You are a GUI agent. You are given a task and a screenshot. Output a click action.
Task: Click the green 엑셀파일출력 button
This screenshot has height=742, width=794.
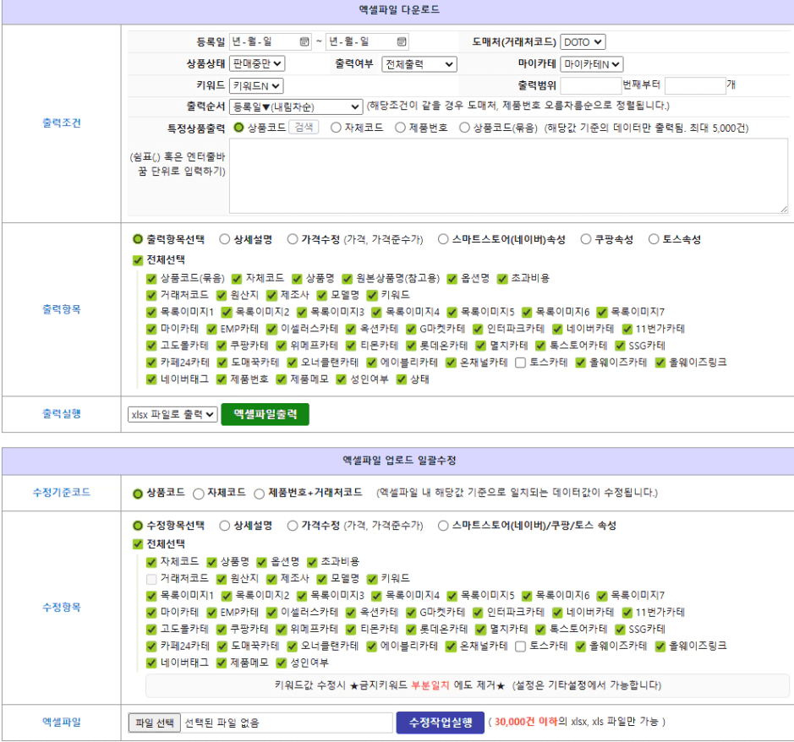pos(265,414)
